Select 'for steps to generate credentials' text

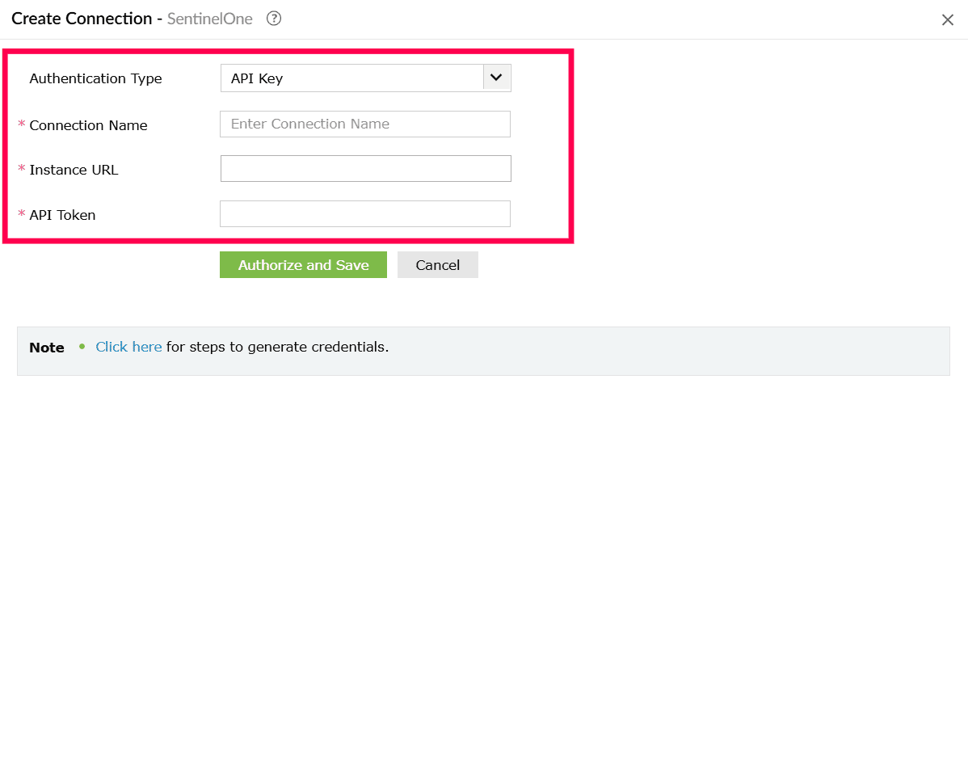click(277, 347)
